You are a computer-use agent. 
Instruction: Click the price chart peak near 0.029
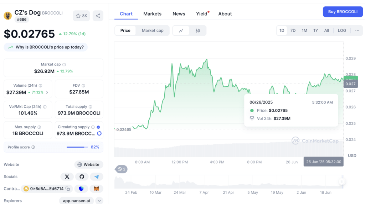207,60
